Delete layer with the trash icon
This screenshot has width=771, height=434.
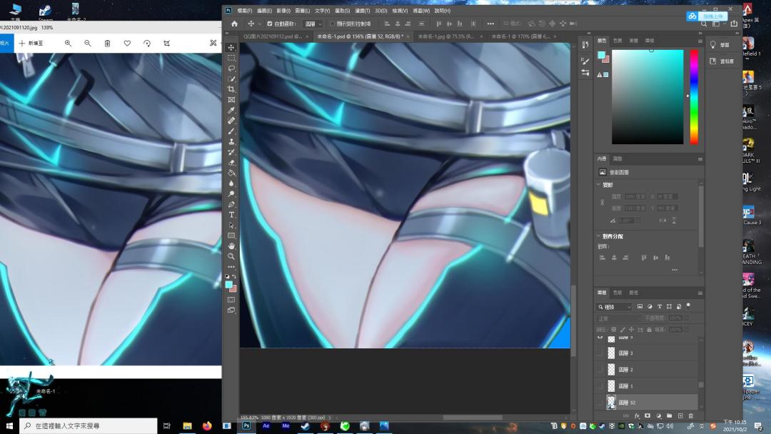691,416
